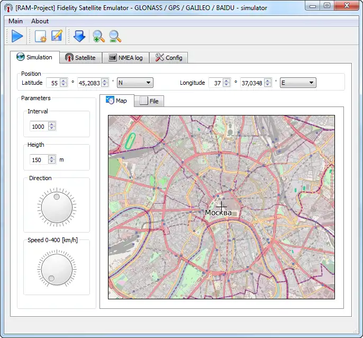Click the latitude degrees field
This screenshot has width=363, height=338.
point(55,83)
